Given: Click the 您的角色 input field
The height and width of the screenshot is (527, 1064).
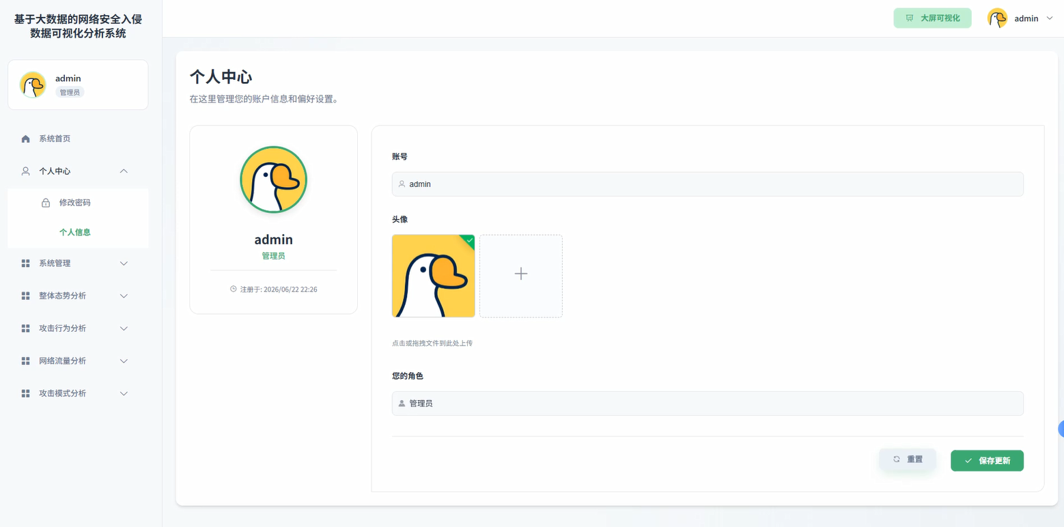Looking at the screenshot, I should click(708, 403).
